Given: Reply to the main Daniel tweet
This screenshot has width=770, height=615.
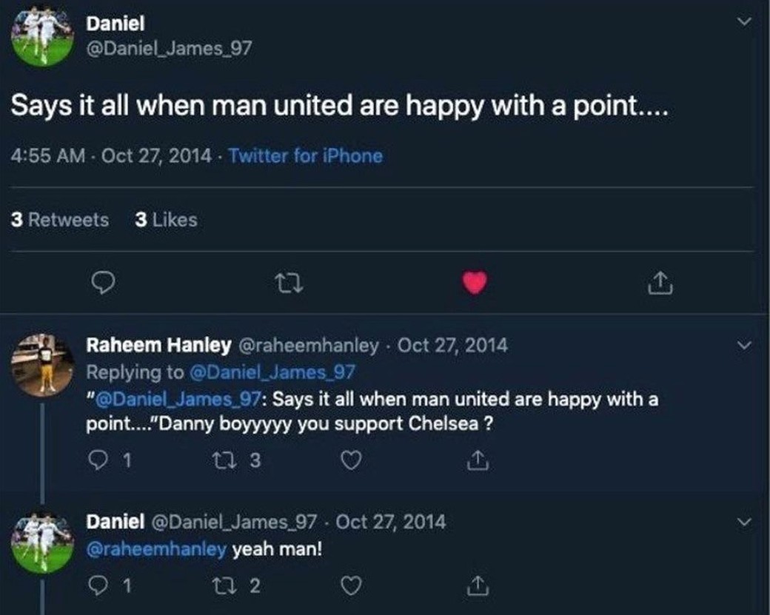Looking at the screenshot, I should click(101, 282).
